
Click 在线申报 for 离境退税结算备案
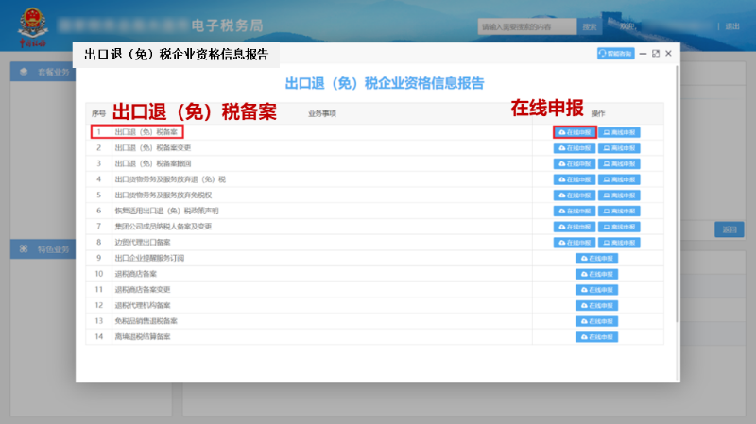click(597, 337)
